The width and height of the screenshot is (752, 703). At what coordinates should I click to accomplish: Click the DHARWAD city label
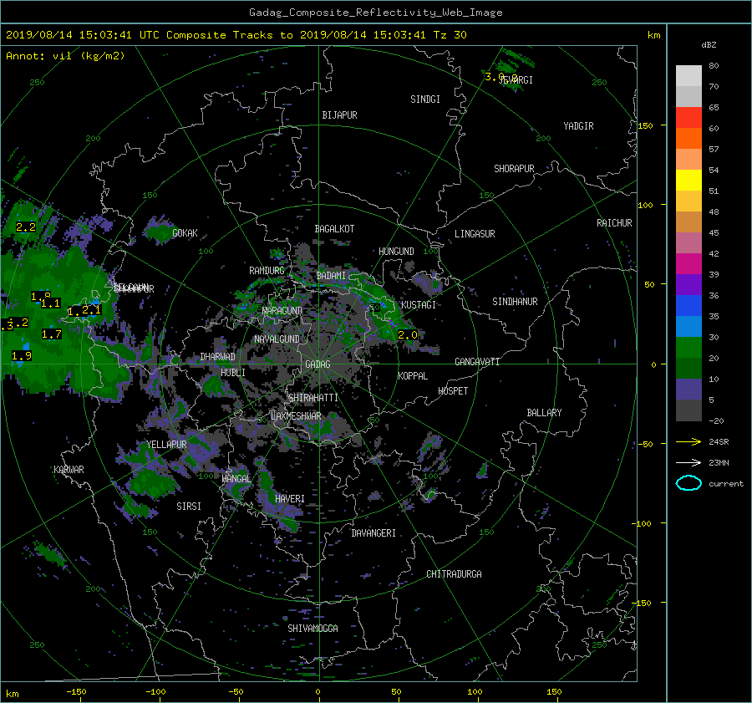click(218, 357)
